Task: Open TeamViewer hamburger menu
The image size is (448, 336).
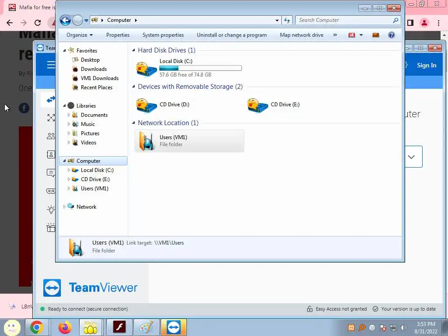Action: (x=51, y=65)
